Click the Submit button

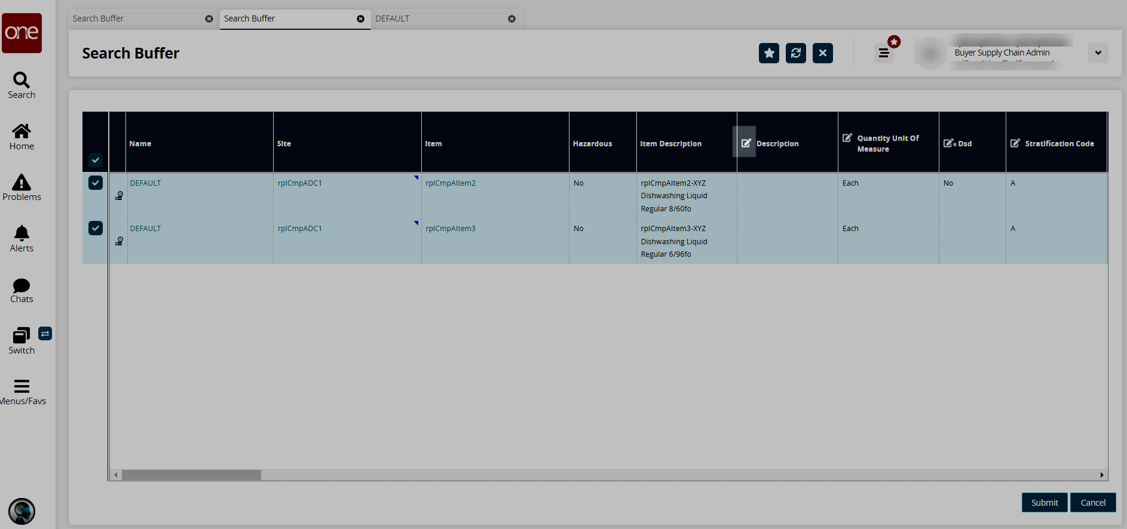pyautogui.click(x=1045, y=503)
